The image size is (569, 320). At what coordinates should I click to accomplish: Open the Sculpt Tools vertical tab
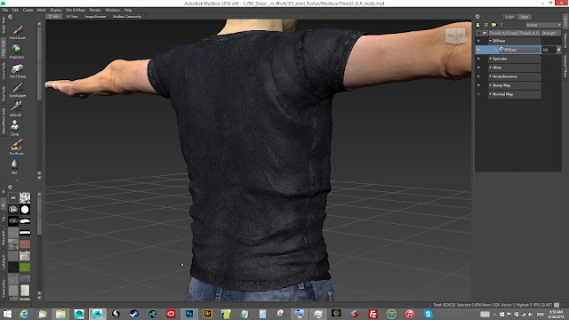pos(4,26)
